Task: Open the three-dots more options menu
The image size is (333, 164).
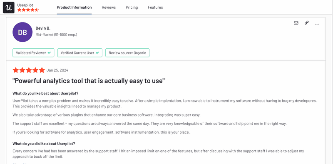Action: pyautogui.click(x=317, y=24)
